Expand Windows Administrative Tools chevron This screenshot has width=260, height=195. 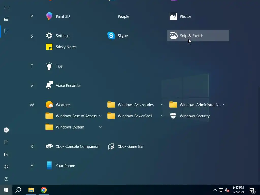[x=224, y=105]
